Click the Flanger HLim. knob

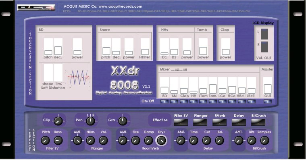90,140
